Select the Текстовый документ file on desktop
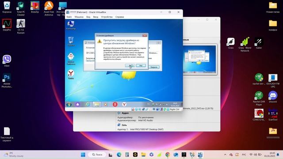 coord(7,134)
